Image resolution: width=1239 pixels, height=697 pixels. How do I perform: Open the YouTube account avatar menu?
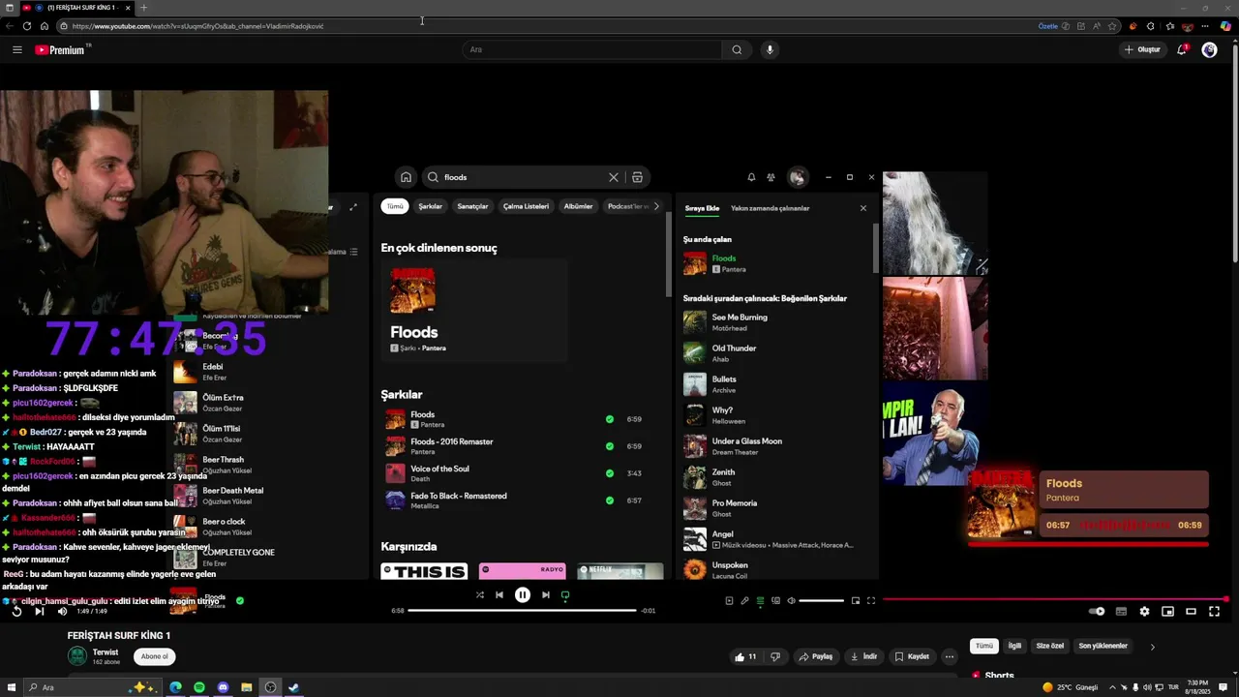(1209, 49)
